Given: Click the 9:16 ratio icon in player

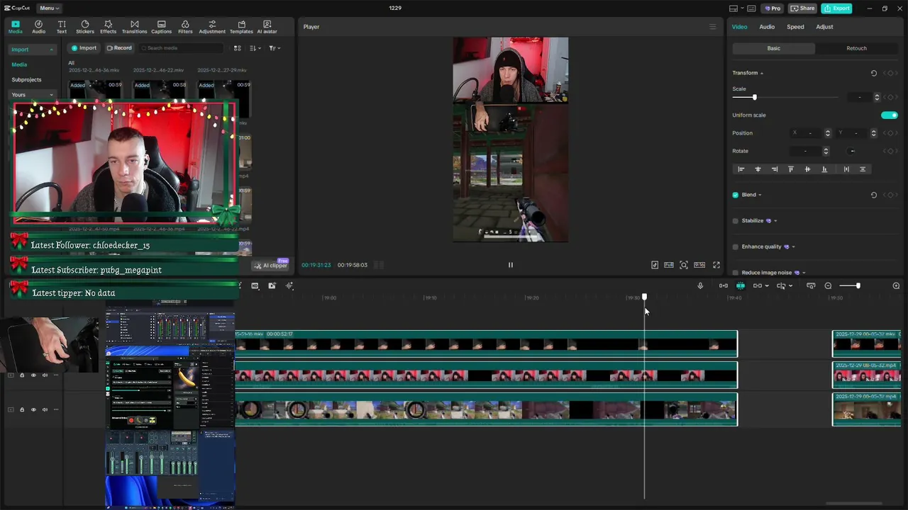Looking at the screenshot, I should (x=699, y=265).
